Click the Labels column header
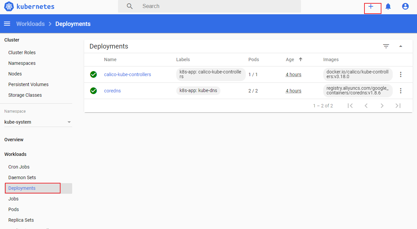The image size is (417, 229). (x=183, y=59)
